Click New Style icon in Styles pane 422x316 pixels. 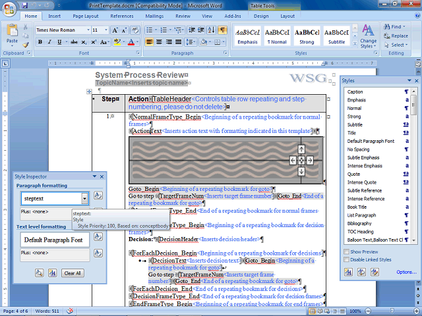(x=349, y=272)
